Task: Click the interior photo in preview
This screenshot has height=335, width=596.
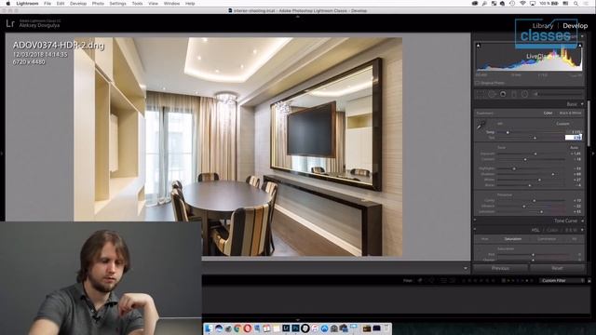Action: point(238,146)
